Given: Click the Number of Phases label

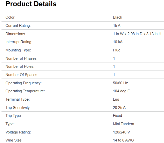Looking at the screenshot, I should point(21,58).
